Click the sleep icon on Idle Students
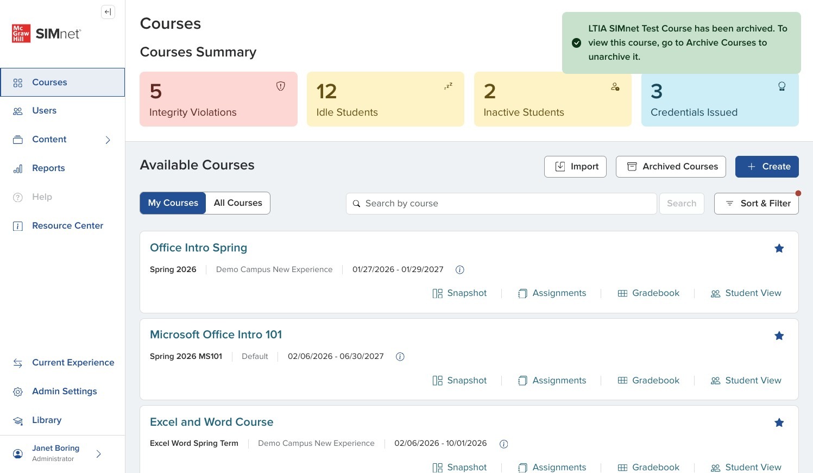 (448, 86)
